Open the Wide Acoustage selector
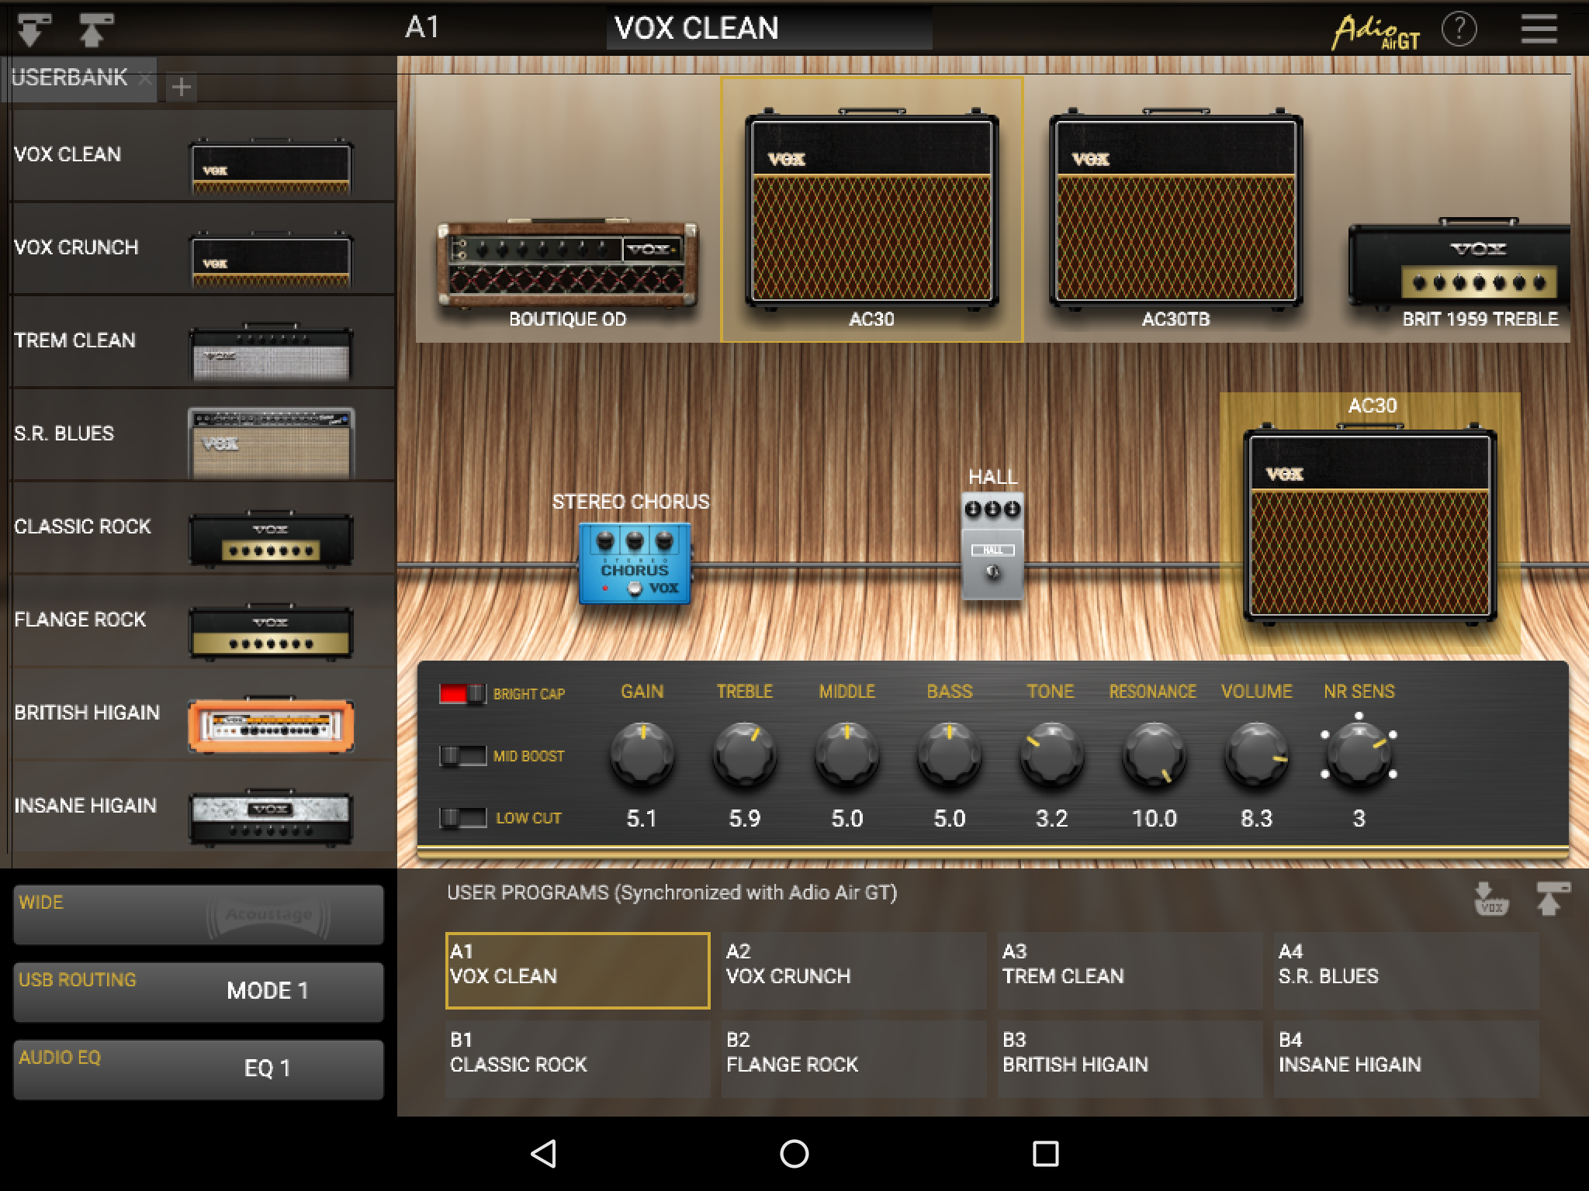The height and width of the screenshot is (1191, 1589). point(199,914)
